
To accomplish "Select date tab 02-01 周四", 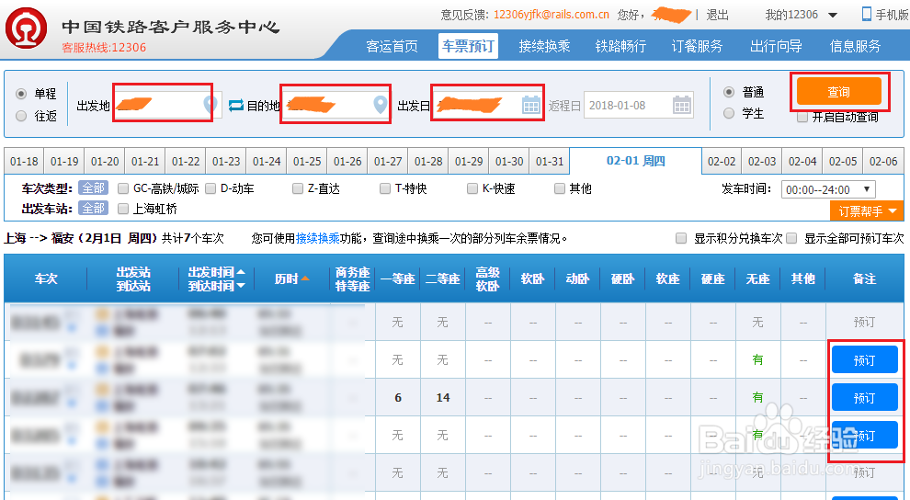I will click(x=635, y=161).
